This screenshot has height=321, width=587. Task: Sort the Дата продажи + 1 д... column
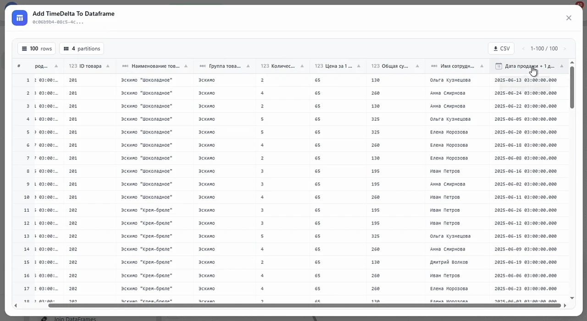coord(562,66)
